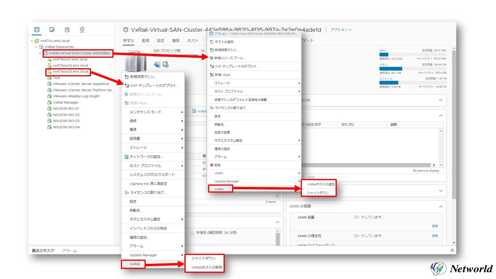Click the ネットワークの追加 icon in host menu
Screen dimensions: 496x279
(126, 157)
